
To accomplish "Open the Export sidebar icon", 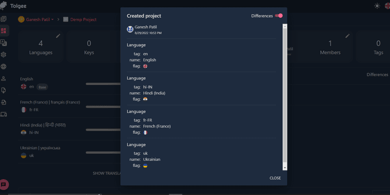I will [x=4, y=102].
